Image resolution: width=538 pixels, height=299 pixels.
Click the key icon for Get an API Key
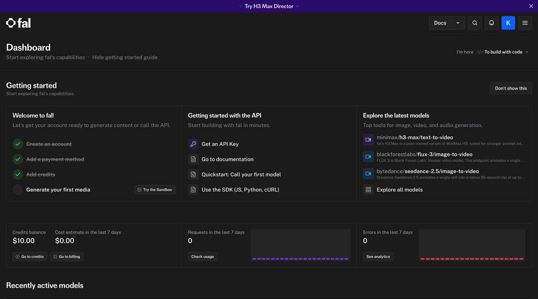[x=193, y=144]
